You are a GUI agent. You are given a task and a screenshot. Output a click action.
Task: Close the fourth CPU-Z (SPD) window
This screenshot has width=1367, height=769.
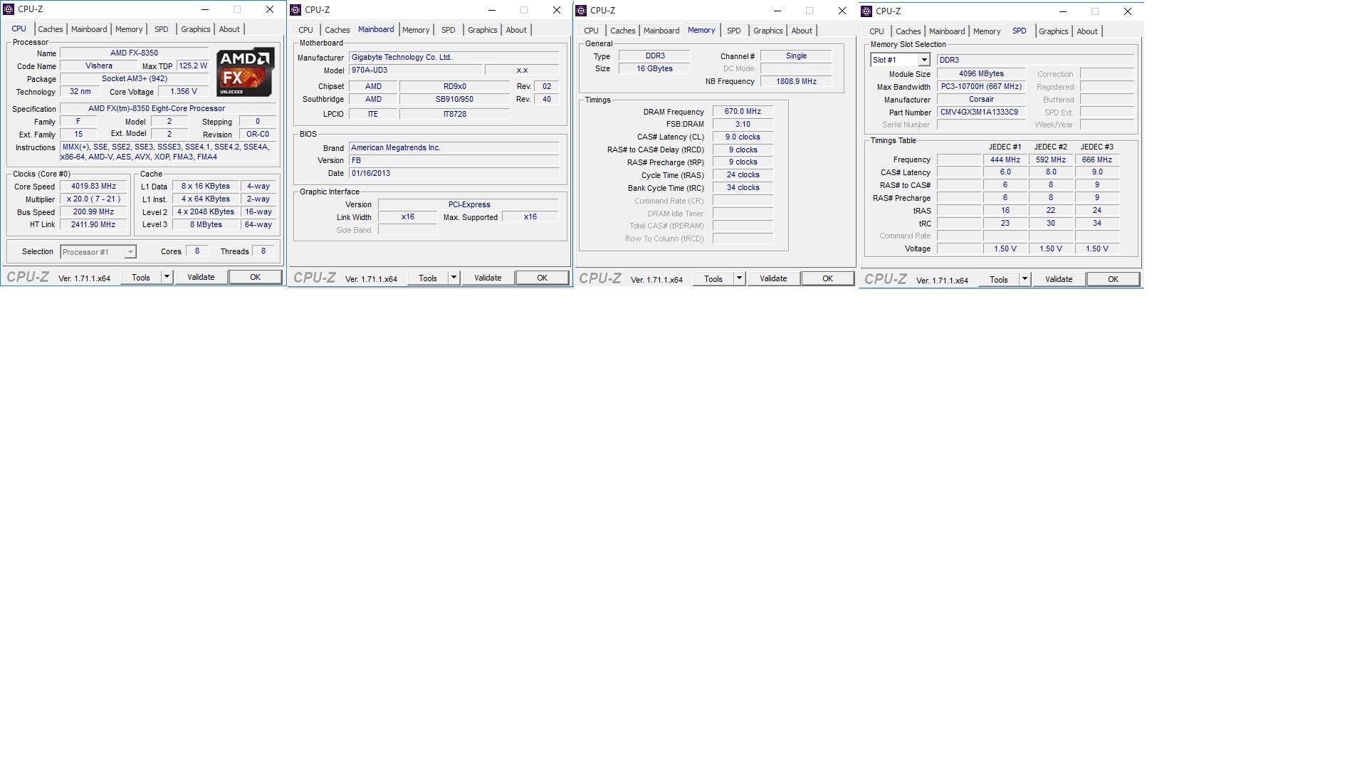pos(1127,11)
